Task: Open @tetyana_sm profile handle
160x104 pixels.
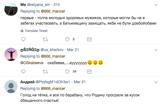Action: pyautogui.click(x=38, y=5)
